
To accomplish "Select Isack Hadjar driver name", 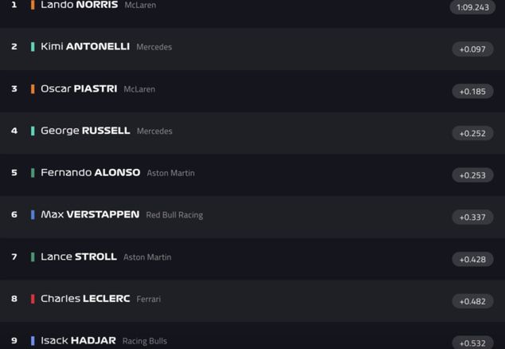I will click(x=78, y=341).
